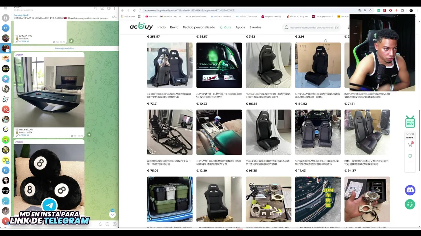Image resolution: width=421 pixels, height=236 pixels.
Task: Open customer support headset button
Action: (x=410, y=204)
